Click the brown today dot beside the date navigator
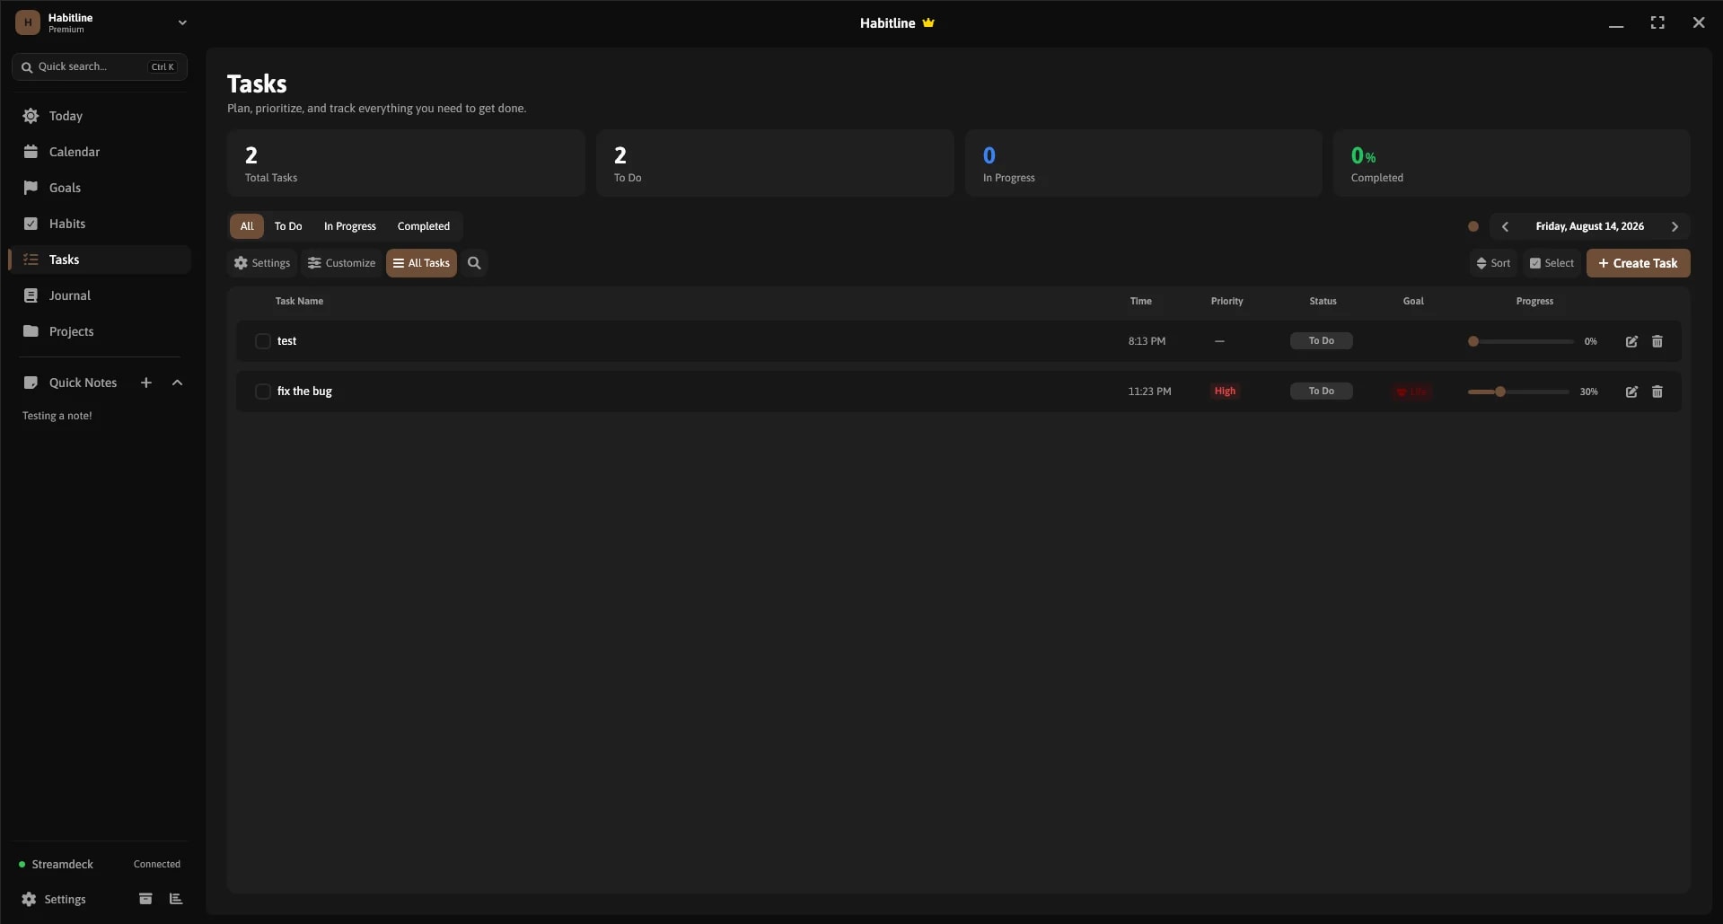The height and width of the screenshot is (924, 1723). tap(1473, 226)
